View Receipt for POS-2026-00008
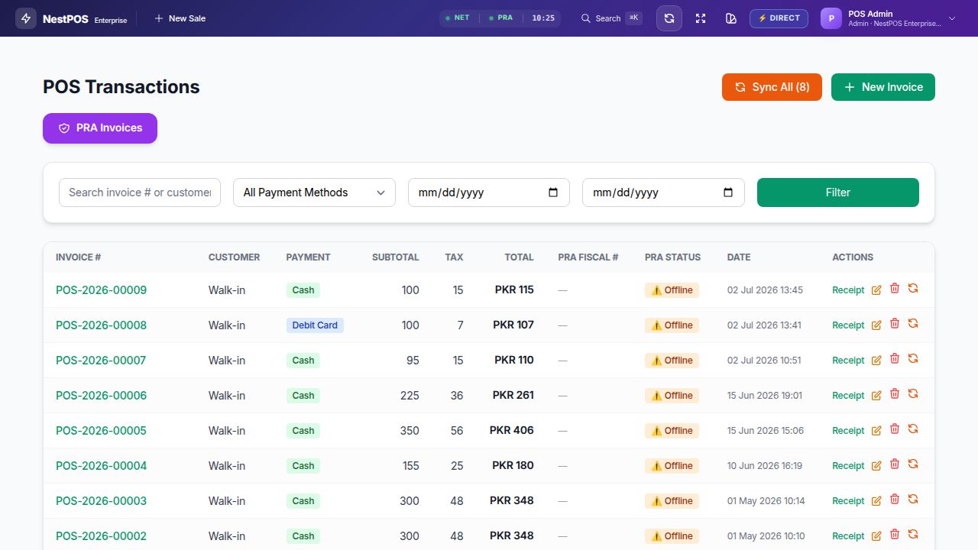 pyautogui.click(x=848, y=325)
